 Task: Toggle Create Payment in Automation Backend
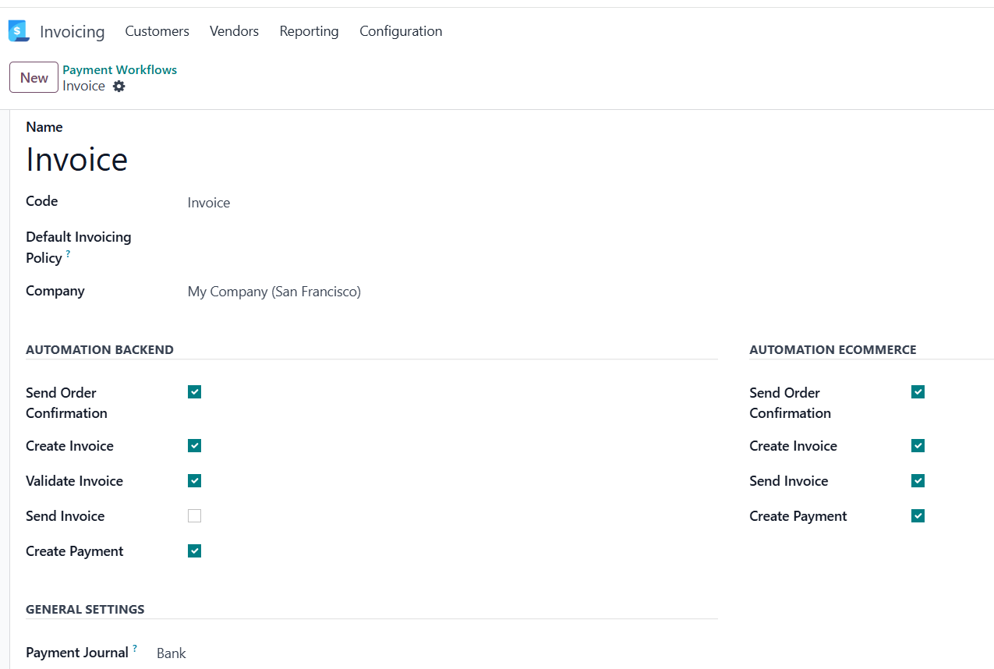194,550
